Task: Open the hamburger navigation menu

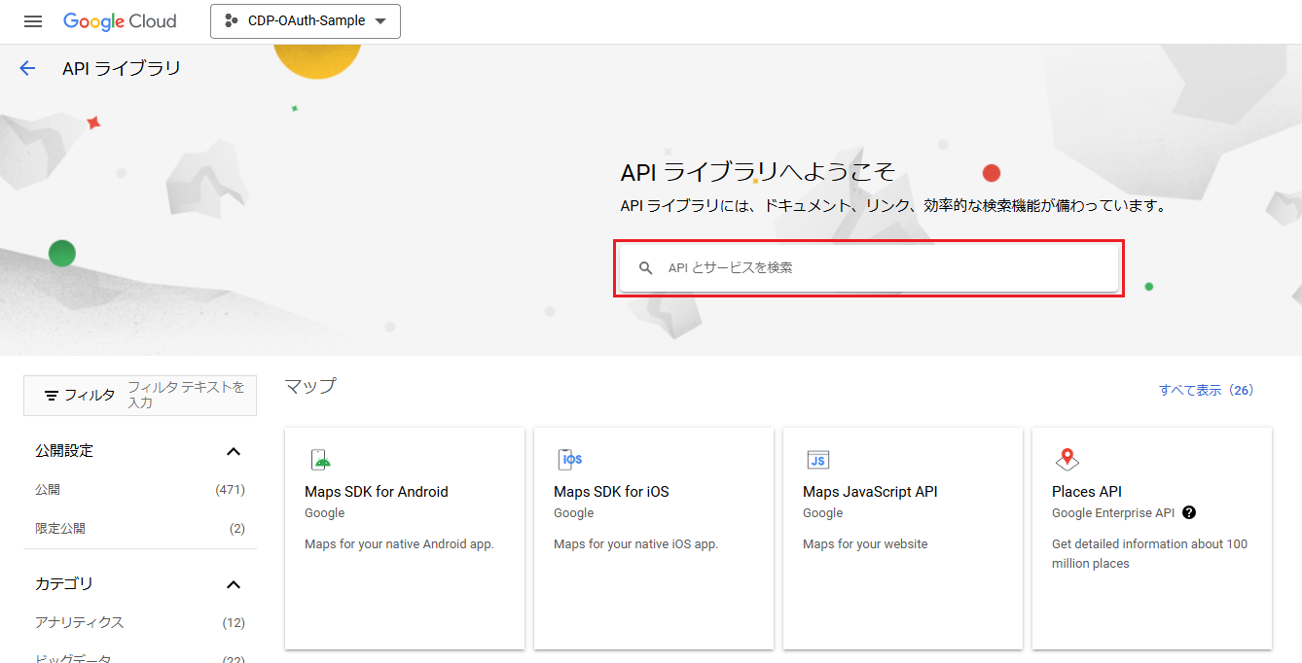Action: (33, 21)
